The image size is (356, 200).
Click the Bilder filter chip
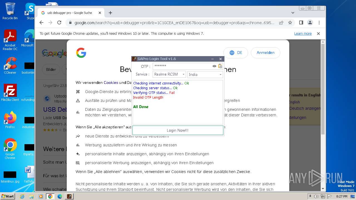(x=51, y=69)
